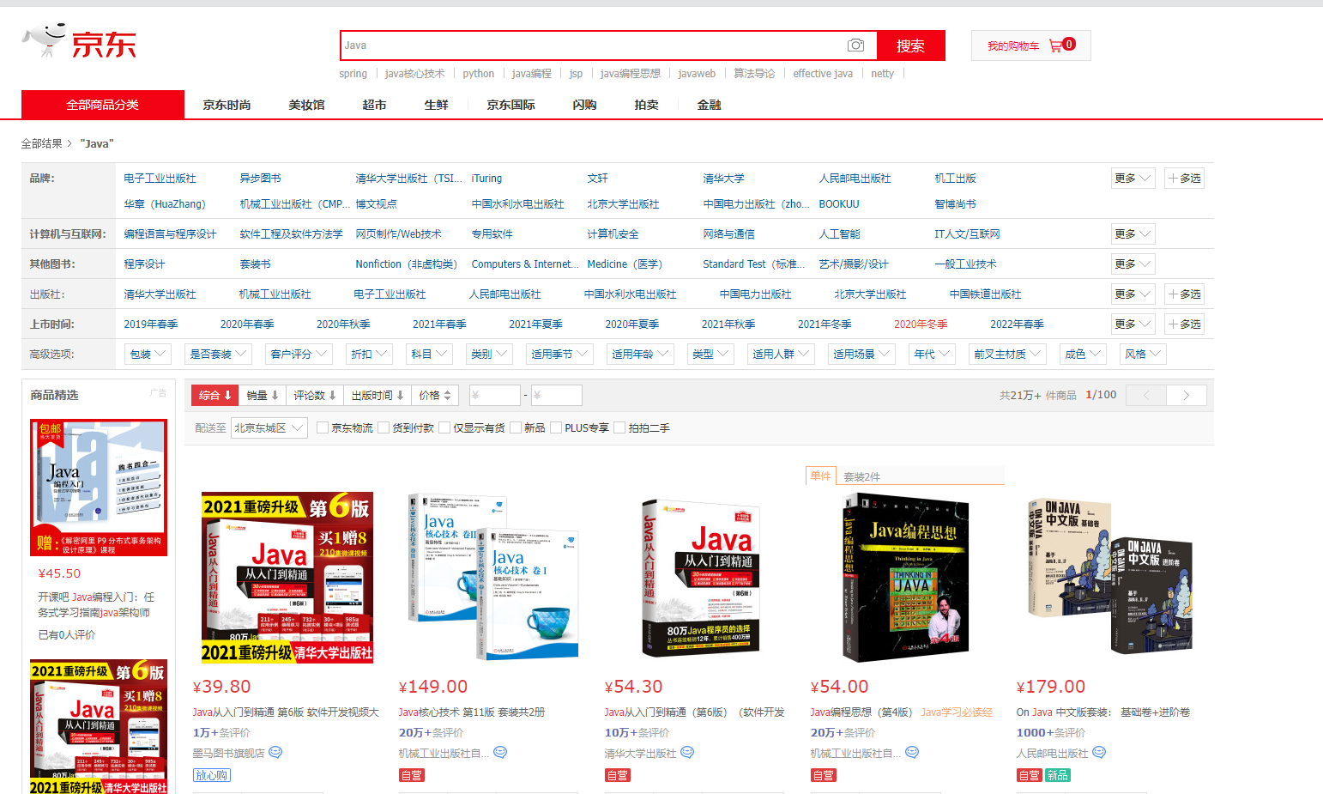Open the 北京东城区 delivery location dropdown
The image size is (1323, 794).
coord(269,427)
